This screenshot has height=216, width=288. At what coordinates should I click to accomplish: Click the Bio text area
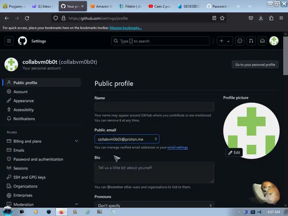tap(154, 172)
